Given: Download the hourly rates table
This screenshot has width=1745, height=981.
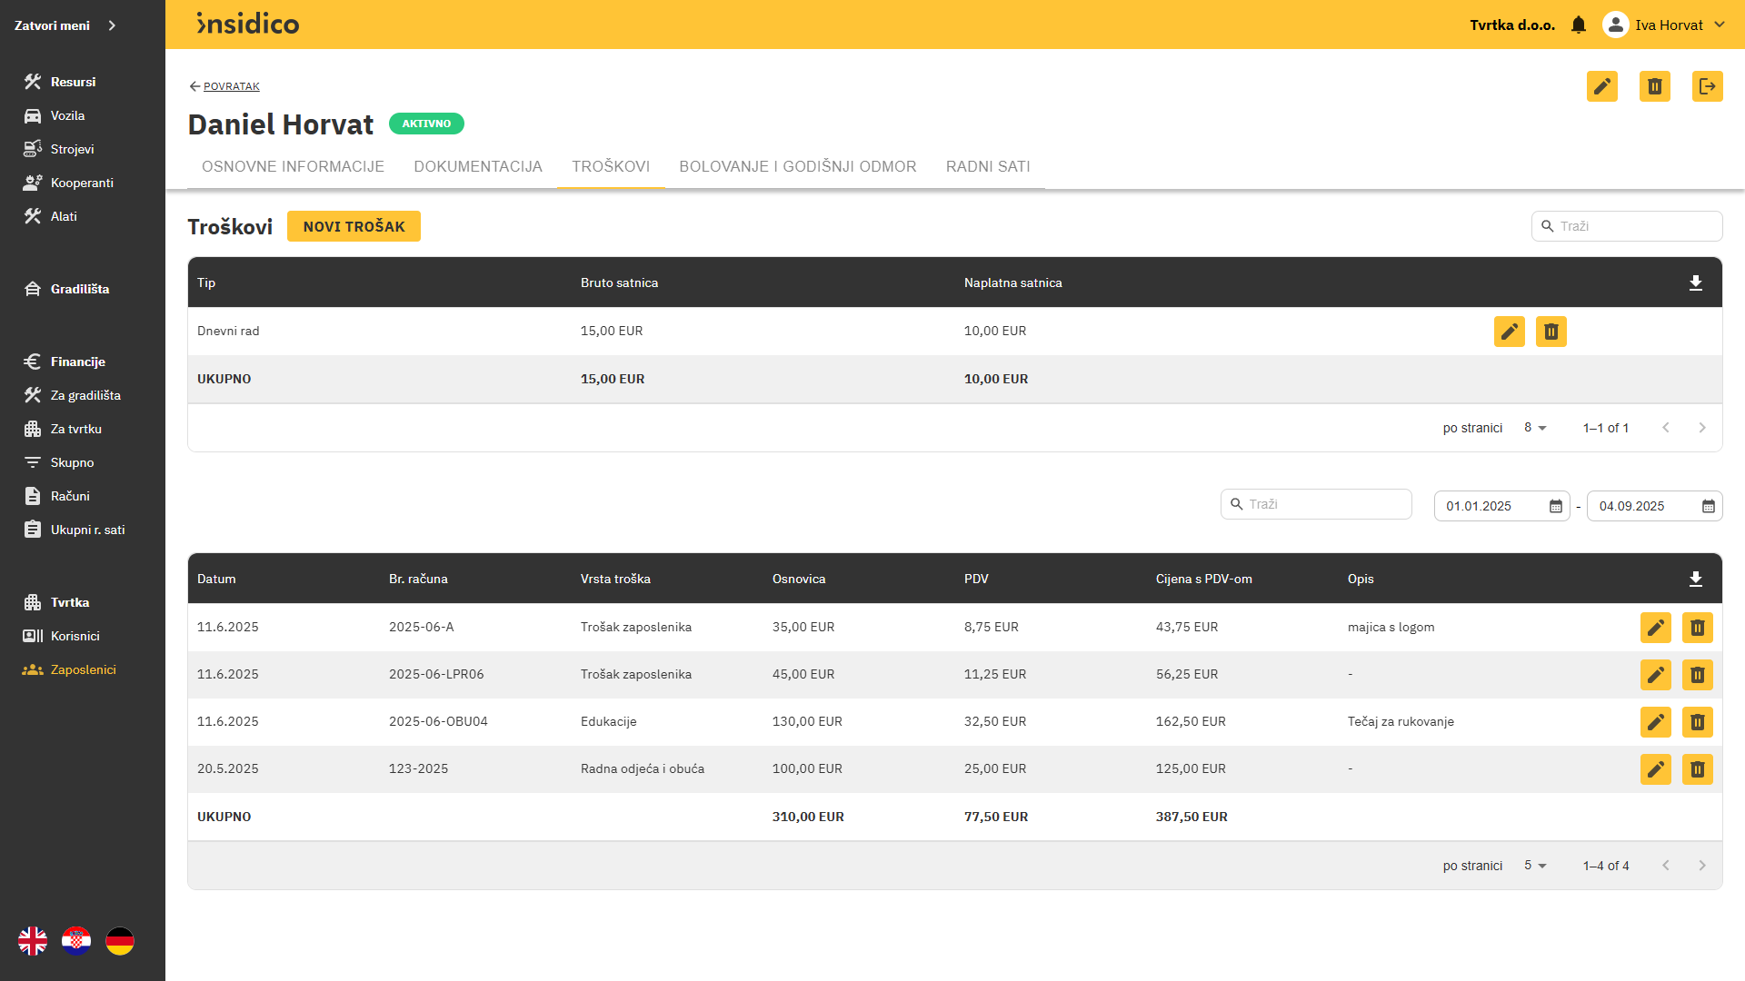Looking at the screenshot, I should coord(1695,283).
